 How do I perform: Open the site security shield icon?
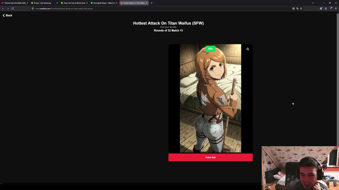click(33, 8)
